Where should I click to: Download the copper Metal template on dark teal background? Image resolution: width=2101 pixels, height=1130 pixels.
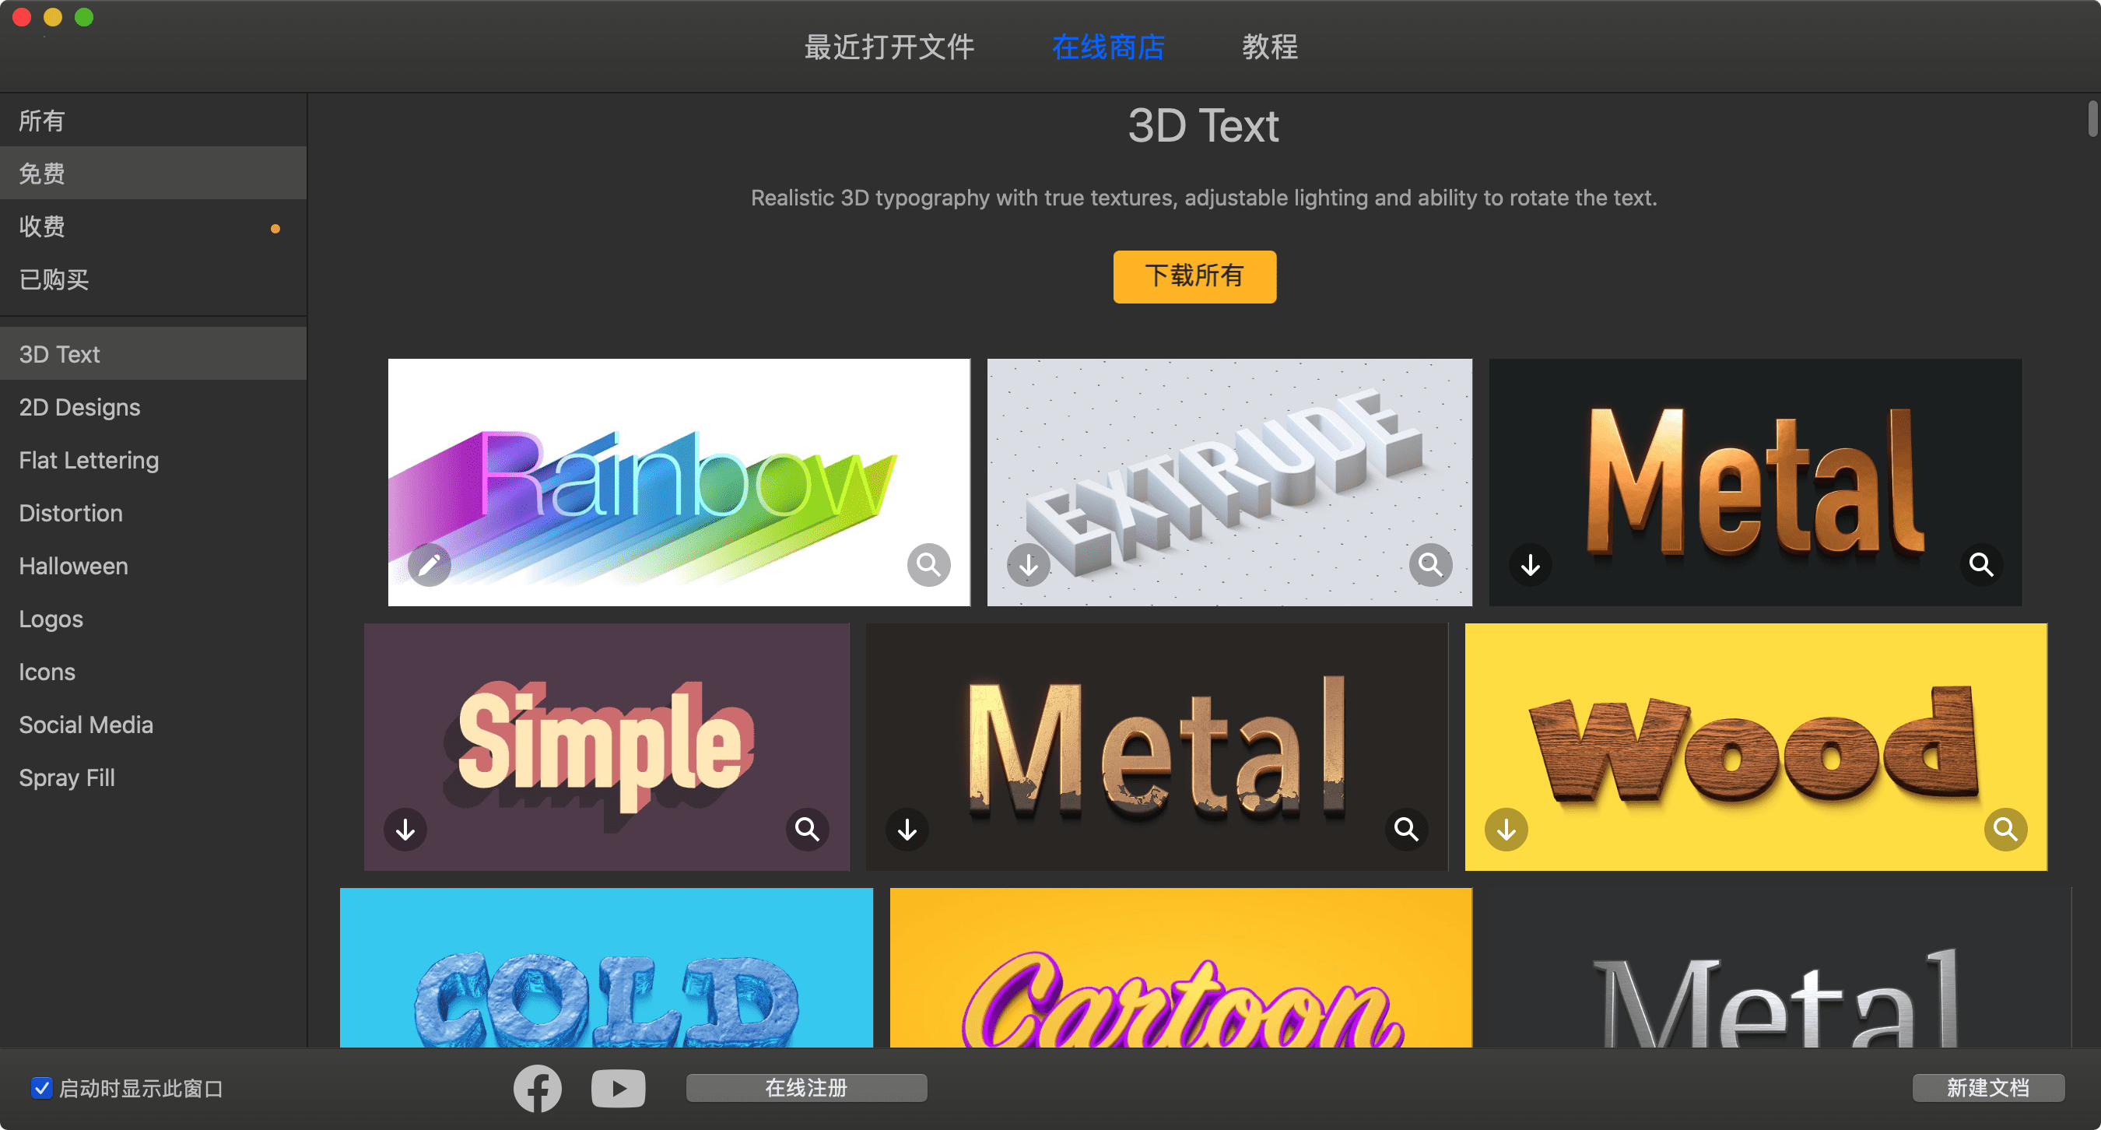1530,564
